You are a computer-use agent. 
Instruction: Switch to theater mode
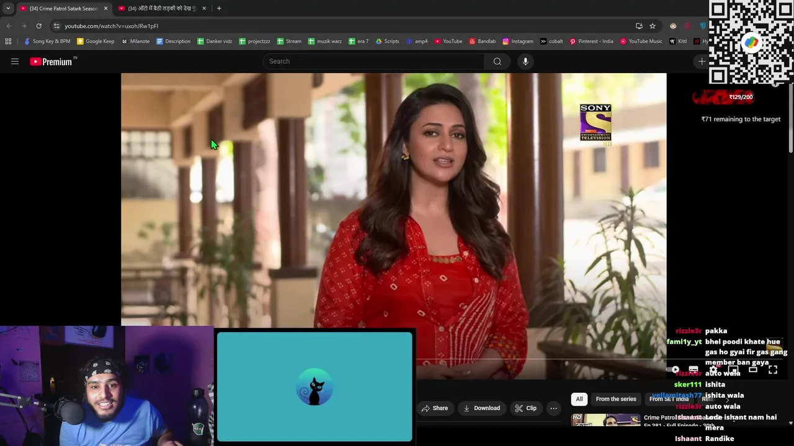753,370
